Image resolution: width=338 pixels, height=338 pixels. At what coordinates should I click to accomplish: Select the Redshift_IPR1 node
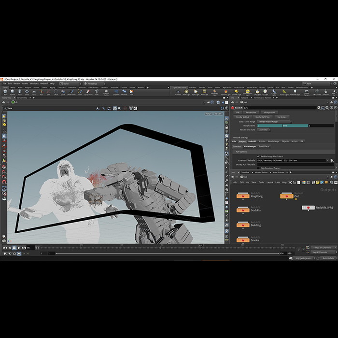tap(308, 207)
